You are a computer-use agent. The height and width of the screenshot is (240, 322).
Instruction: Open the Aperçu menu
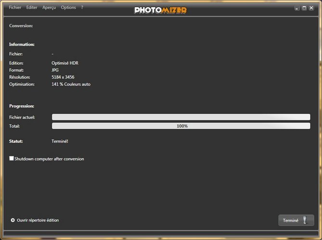tap(49, 8)
